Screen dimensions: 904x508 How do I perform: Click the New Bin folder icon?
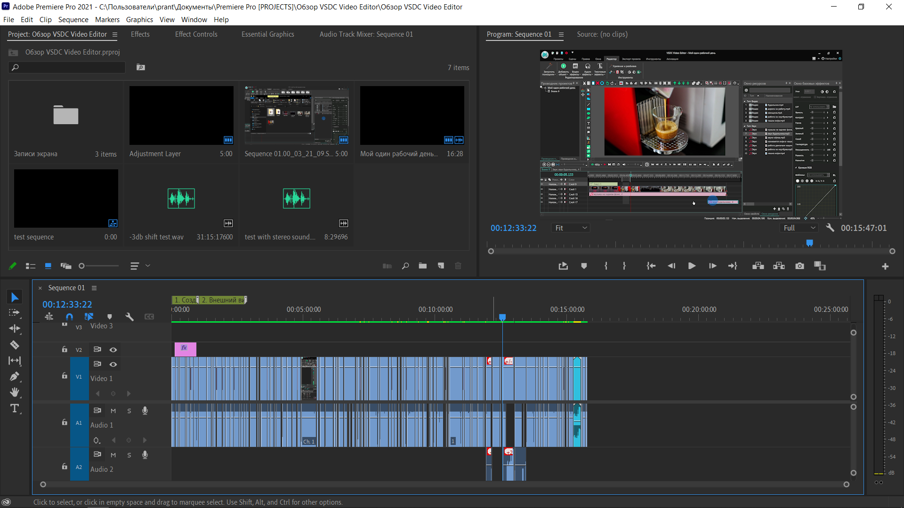click(x=422, y=266)
